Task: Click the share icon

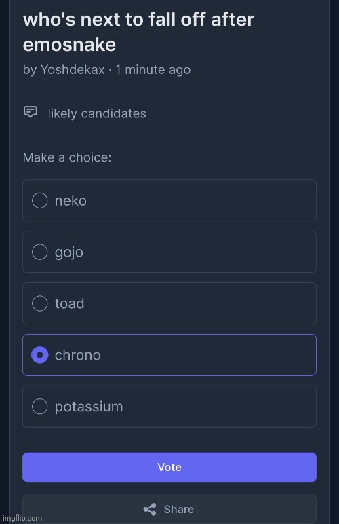Action: (150, 509)
